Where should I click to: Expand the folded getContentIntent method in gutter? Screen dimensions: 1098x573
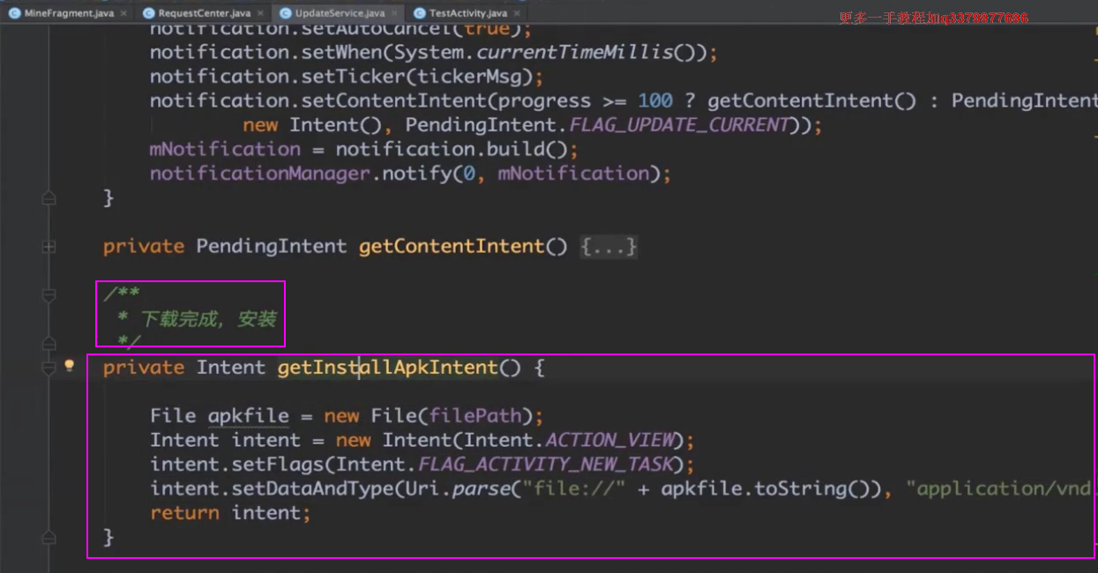[49, 247]
